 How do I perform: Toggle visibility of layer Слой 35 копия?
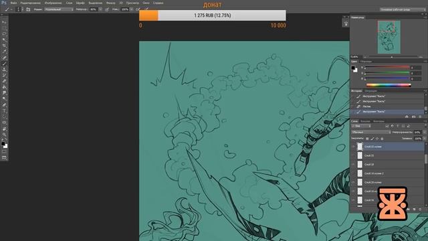353,147
